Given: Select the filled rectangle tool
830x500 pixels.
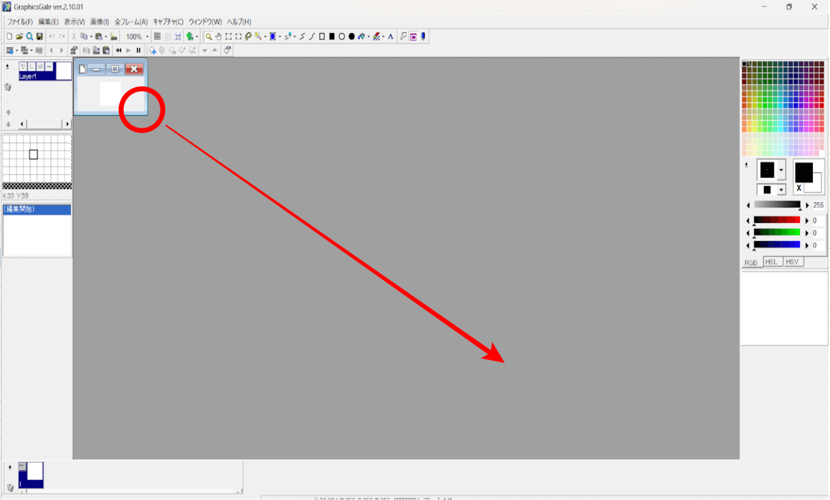Looking at the screenshot, I should point(332,37).
